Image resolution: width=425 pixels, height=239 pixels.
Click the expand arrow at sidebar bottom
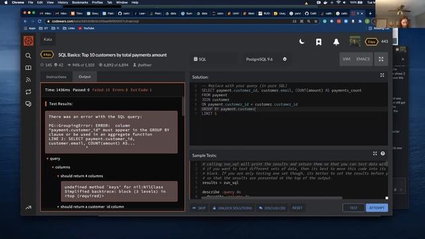coord(28,208)
